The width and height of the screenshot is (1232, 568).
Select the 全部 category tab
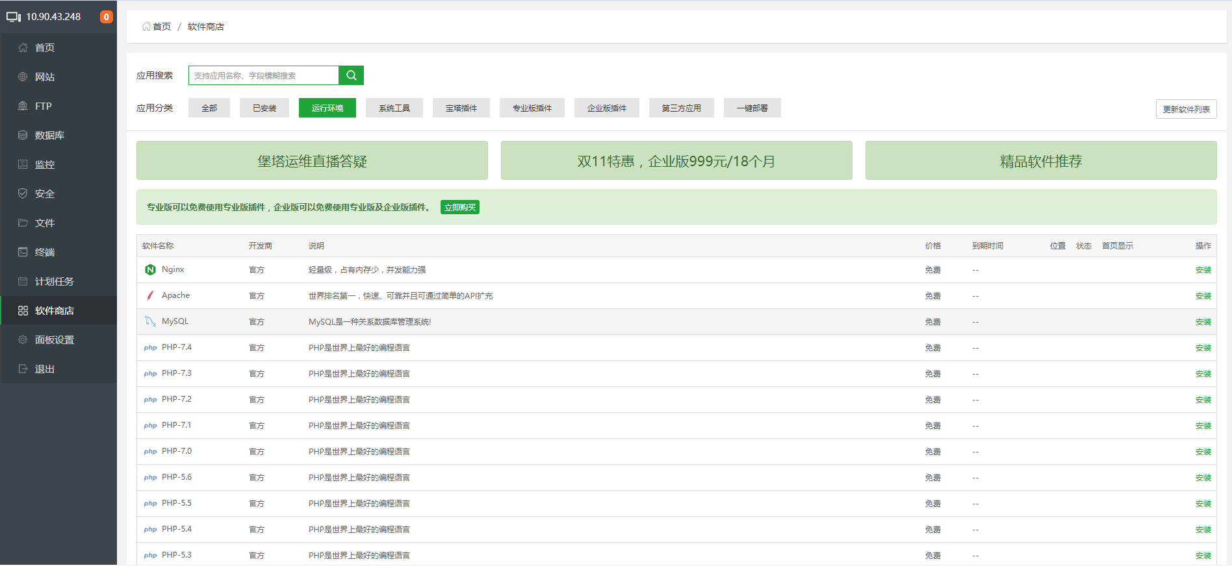(209, 108)
